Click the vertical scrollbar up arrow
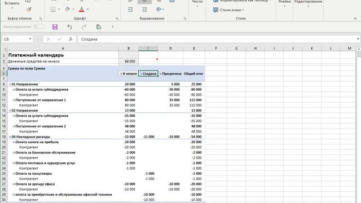361x203 pixels. (x=359, y=49)
